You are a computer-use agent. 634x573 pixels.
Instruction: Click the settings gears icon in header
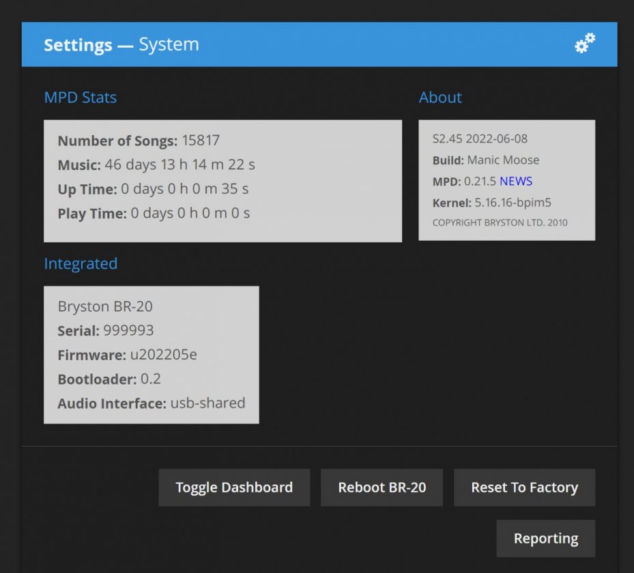pos(585,43)
